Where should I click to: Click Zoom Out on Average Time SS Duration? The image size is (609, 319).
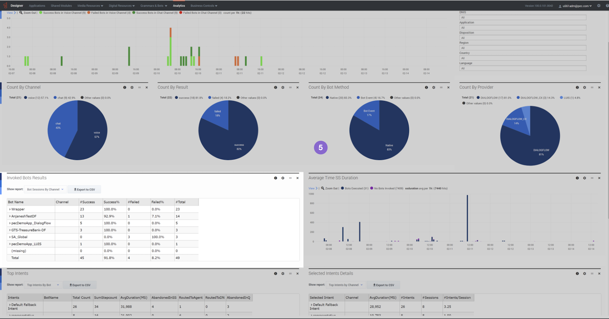(x=329, y=188)
